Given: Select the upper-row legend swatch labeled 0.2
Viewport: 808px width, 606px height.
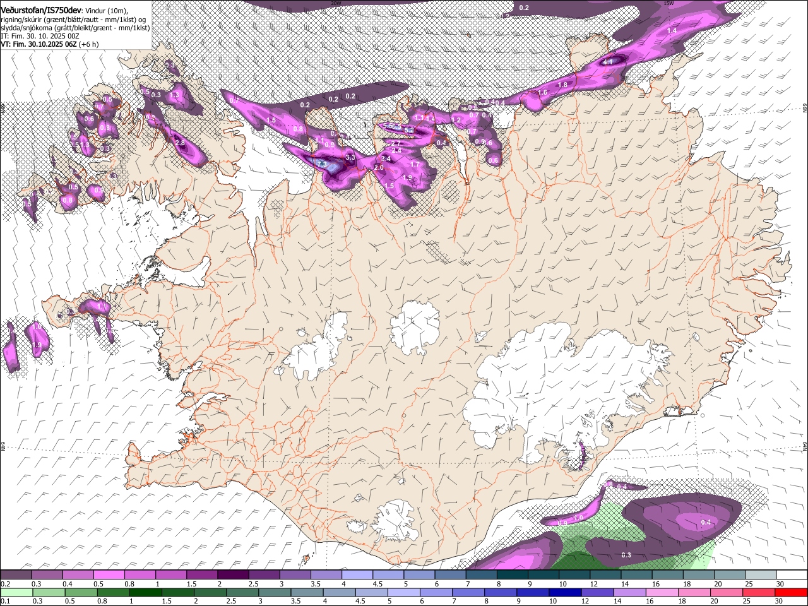Looking at the screenshot, I should pos(16,575).
